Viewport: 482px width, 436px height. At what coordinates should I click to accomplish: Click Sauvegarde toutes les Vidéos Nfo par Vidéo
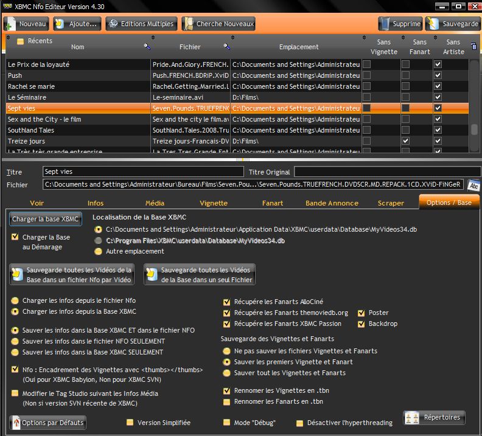click(72, 274)
